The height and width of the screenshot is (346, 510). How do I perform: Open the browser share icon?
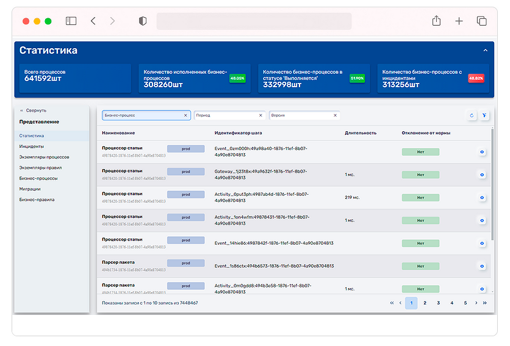pyautogui.click(x=436, y=21)
